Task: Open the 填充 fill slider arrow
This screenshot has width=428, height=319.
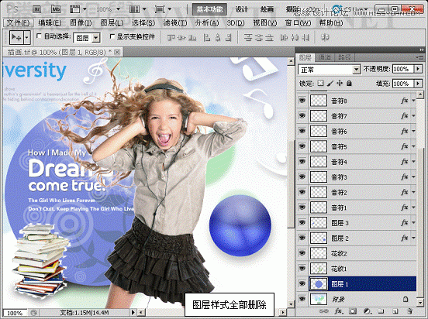Action: coord(418,83)
